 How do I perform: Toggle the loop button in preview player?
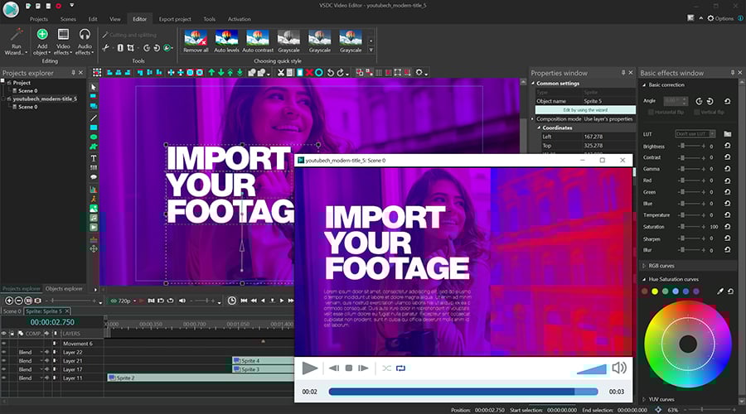pos(401,368)
